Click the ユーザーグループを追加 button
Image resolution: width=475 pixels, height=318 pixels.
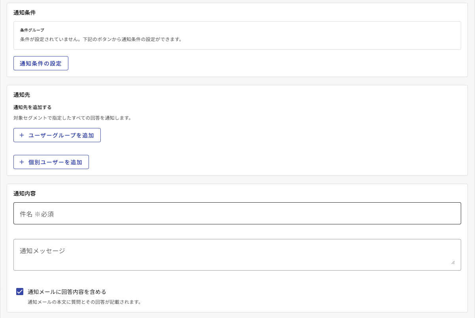(x=57, y=135)
